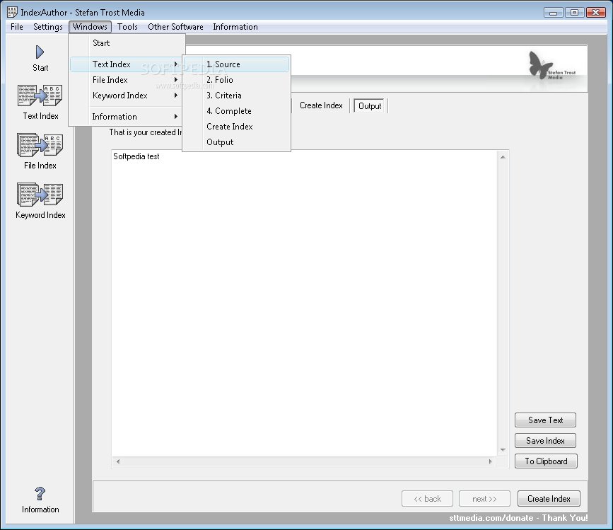
Task: Close the IndexAuthor window
Action: (x=596, y=13)
